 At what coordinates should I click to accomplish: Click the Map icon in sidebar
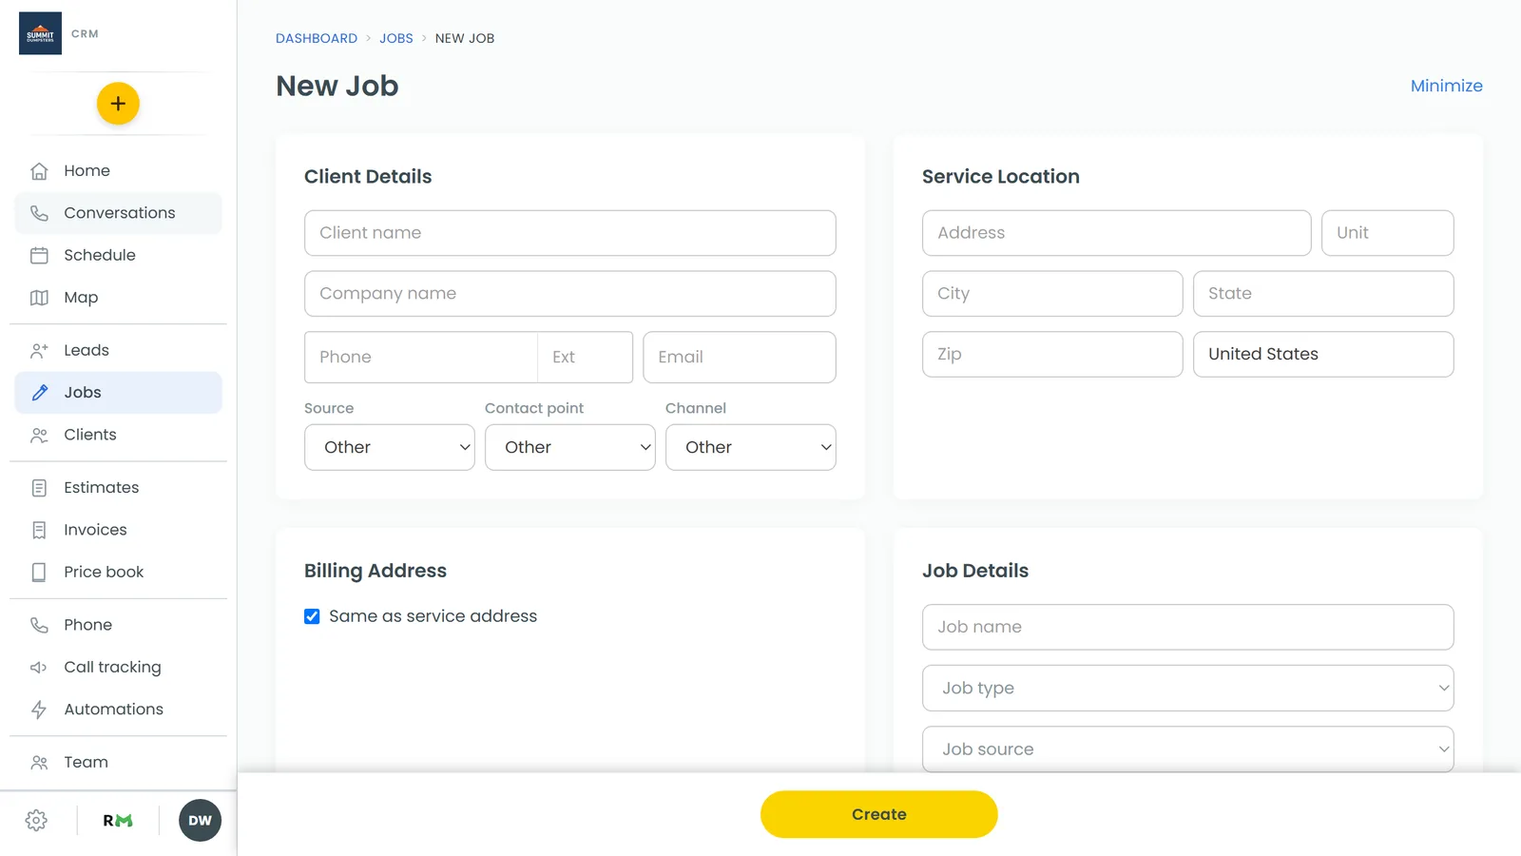[x=39, y=298]
